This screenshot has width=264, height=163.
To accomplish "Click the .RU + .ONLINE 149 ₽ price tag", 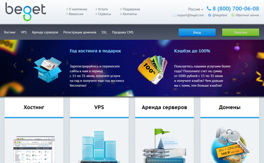I will pyautogui.click(x=229, y=151).
